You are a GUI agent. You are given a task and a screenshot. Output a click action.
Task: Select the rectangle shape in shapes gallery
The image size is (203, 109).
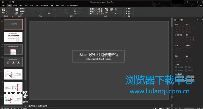click(x=99, y=9)
